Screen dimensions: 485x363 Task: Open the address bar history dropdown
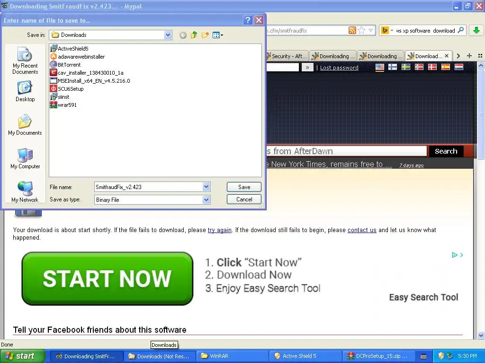coord(370,30)
